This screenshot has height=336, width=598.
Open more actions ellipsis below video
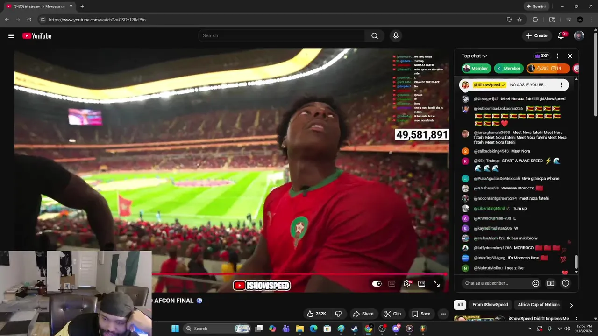[443, 314]
